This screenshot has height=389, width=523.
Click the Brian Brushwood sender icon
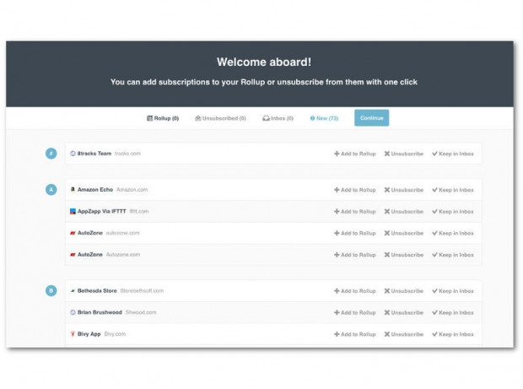73,312
